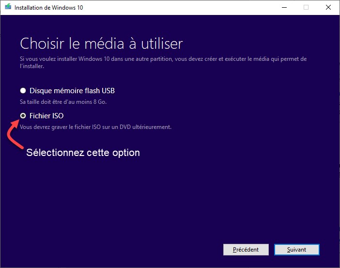The height and width of the screenshot is (268, 340).
Task: Close the Installation de Windows 10 window
Action: (328, 7)
